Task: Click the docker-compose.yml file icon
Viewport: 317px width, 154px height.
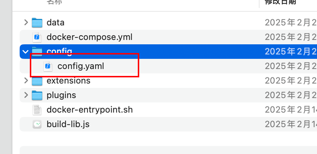Action: 37,37
